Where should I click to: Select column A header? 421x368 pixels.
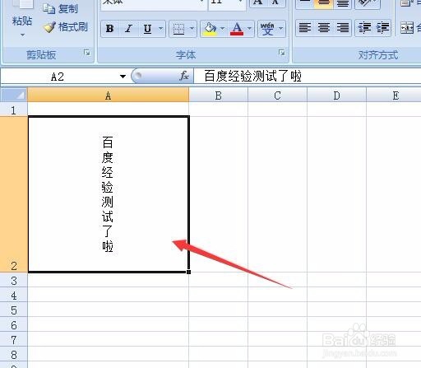pyautogui.click(x=109, y=95)
